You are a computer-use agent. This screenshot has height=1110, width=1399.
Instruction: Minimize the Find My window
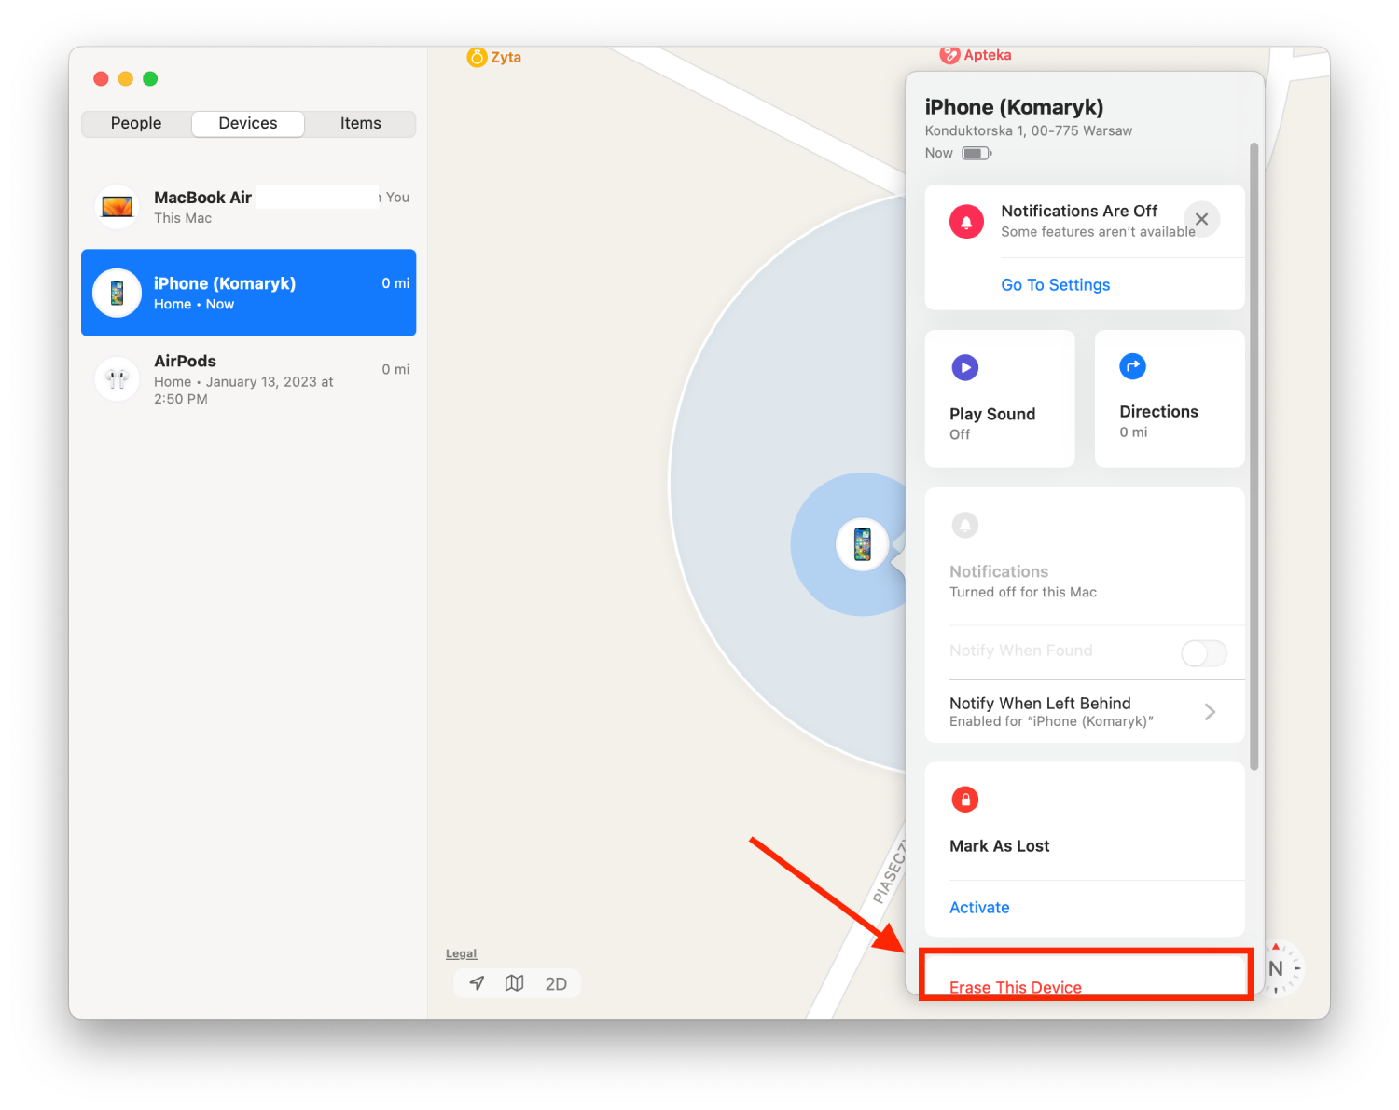(x=126, y=79)
